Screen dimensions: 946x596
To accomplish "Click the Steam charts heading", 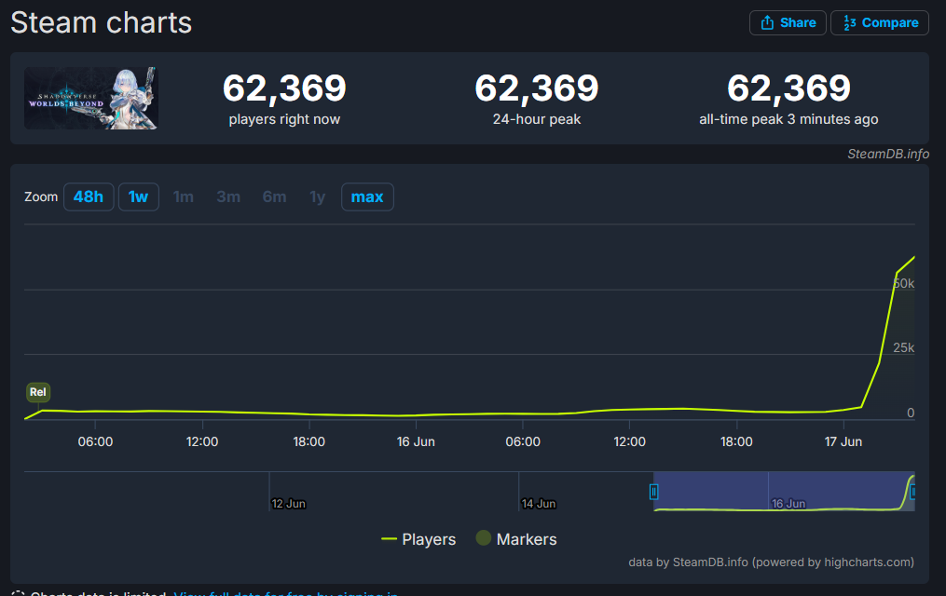I will tap(102, 23).
